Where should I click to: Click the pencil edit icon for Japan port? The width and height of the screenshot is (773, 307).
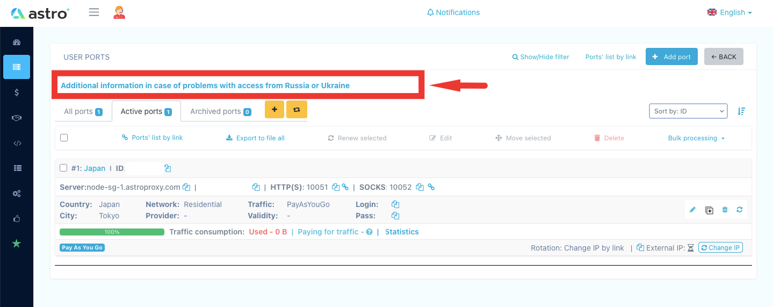(692, 210)
